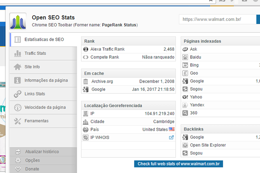Click the Atualizar histórico option
Screen dimensions: 260x173
click(43, 152)
